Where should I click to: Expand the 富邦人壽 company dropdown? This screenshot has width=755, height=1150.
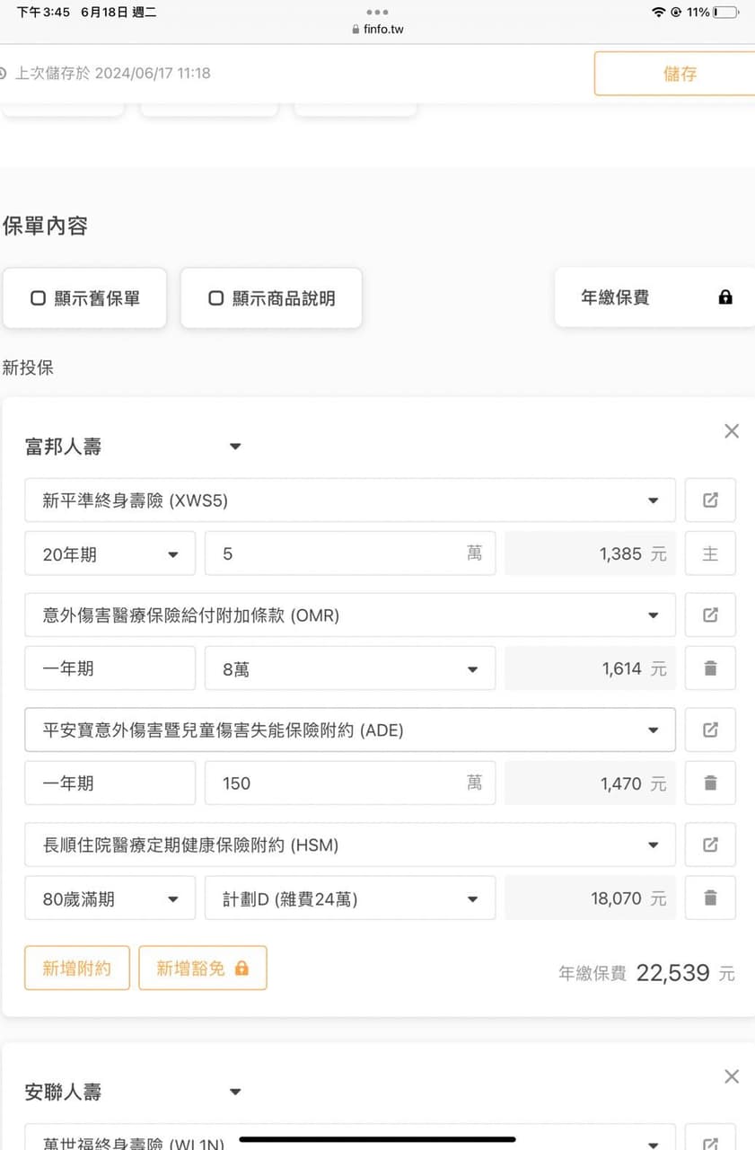pos(235,447)
